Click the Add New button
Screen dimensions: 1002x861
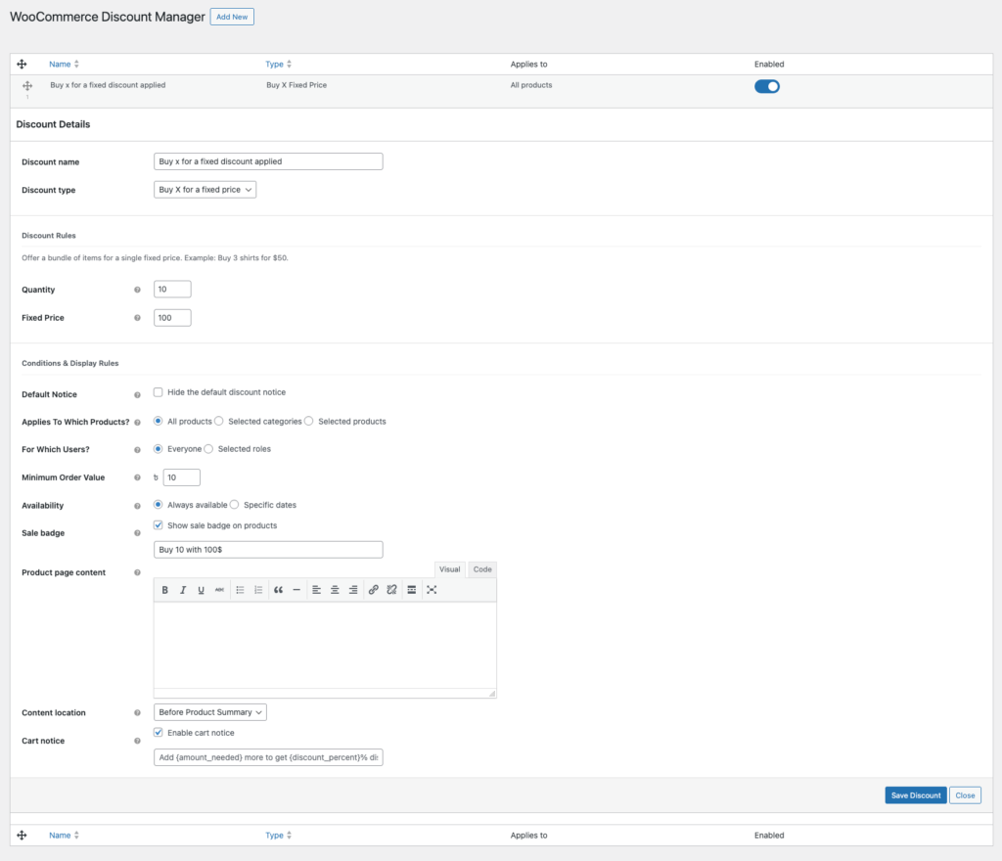coord(232,17)
